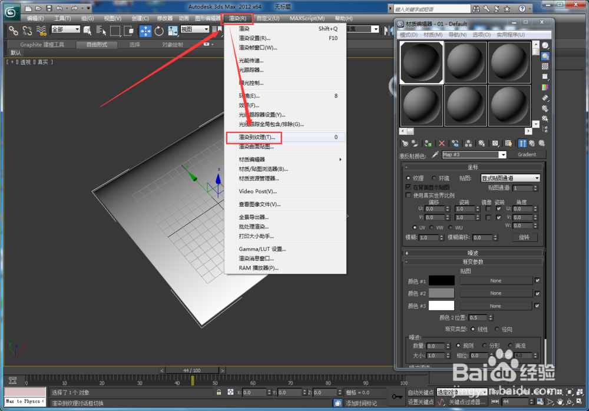The width and height of the screenshot is (589, 411).
Task: Click the black 颜色 #1 swatch
Action: [x=441, y=280]
